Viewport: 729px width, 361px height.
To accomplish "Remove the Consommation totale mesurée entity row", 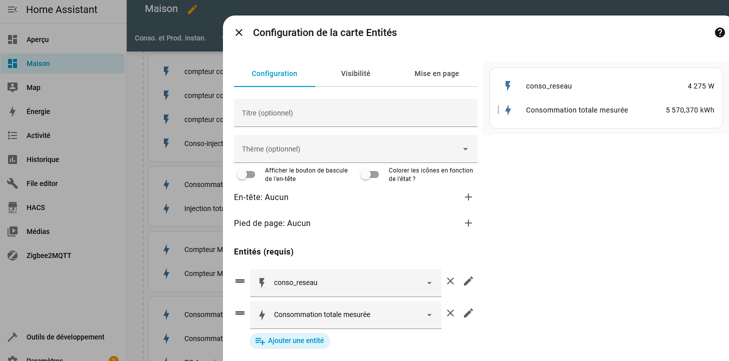I will [450, 313].
